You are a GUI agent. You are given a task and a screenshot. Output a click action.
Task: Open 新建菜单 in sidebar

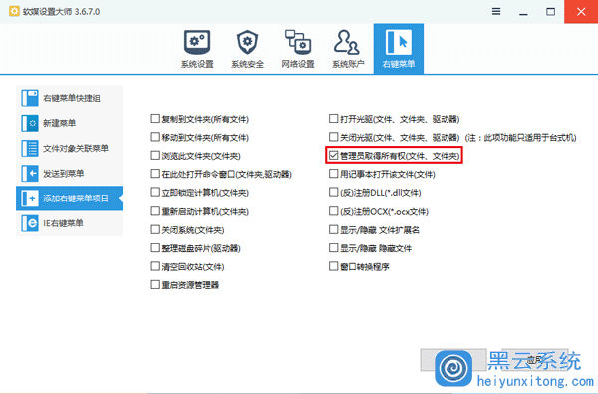pos(69,123)
